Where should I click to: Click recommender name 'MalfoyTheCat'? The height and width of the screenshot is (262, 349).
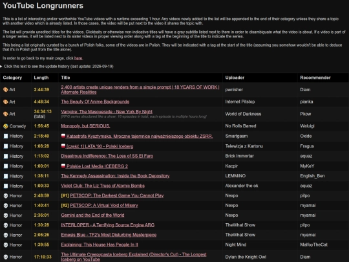tap(314, 245)
